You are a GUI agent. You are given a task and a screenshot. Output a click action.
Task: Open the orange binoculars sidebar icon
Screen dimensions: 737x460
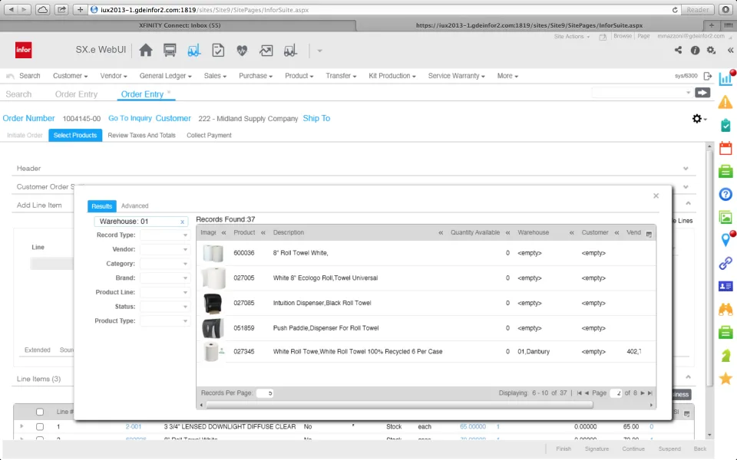coord(725,309)
